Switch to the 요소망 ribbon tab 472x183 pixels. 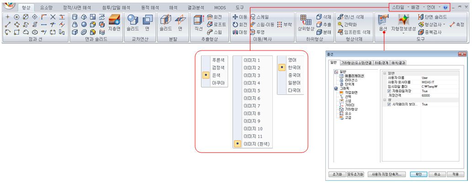(x=46, y=7)
